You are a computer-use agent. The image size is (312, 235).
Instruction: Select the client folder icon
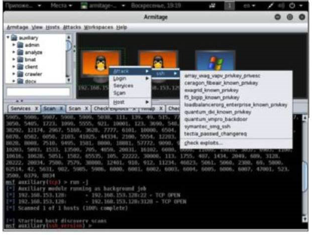point(20,67)
